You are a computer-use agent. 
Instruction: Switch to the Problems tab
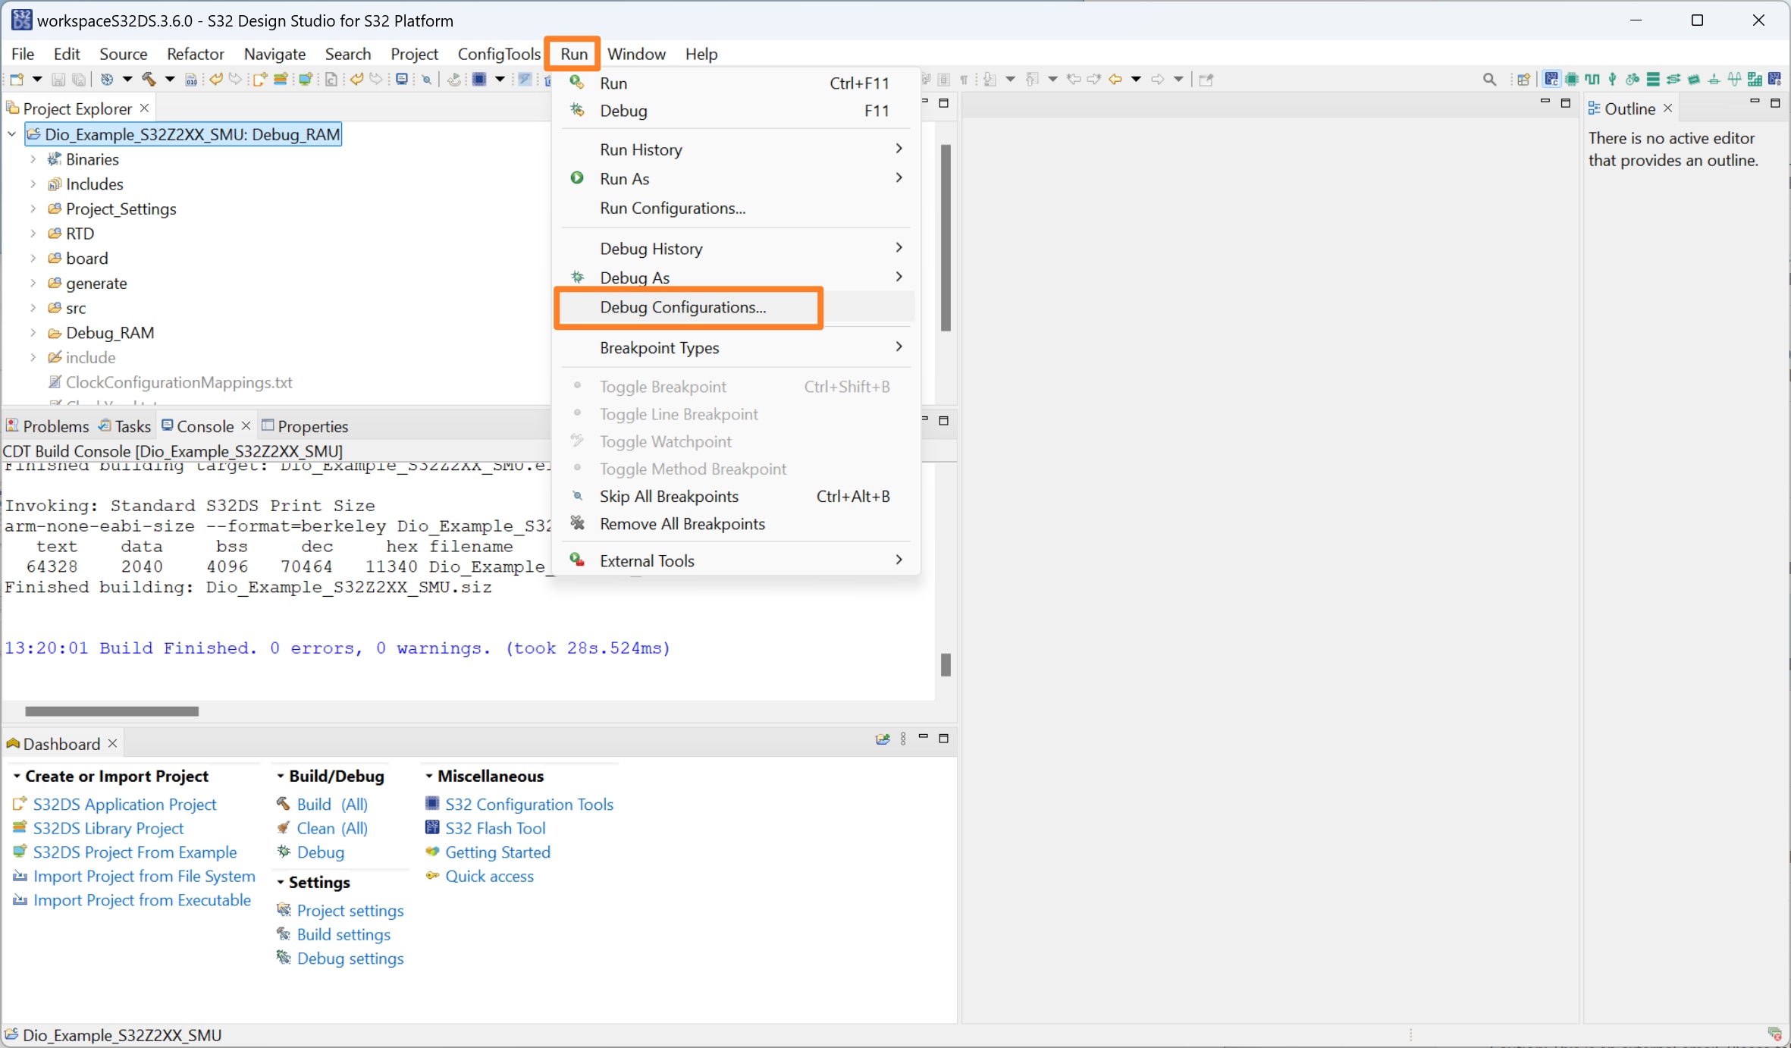pos(49,426)
